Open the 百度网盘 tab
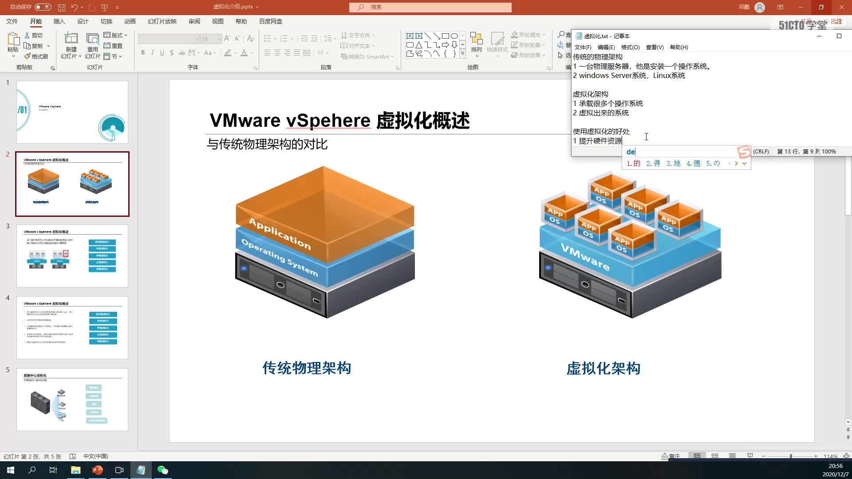 (x=271, y=21)
